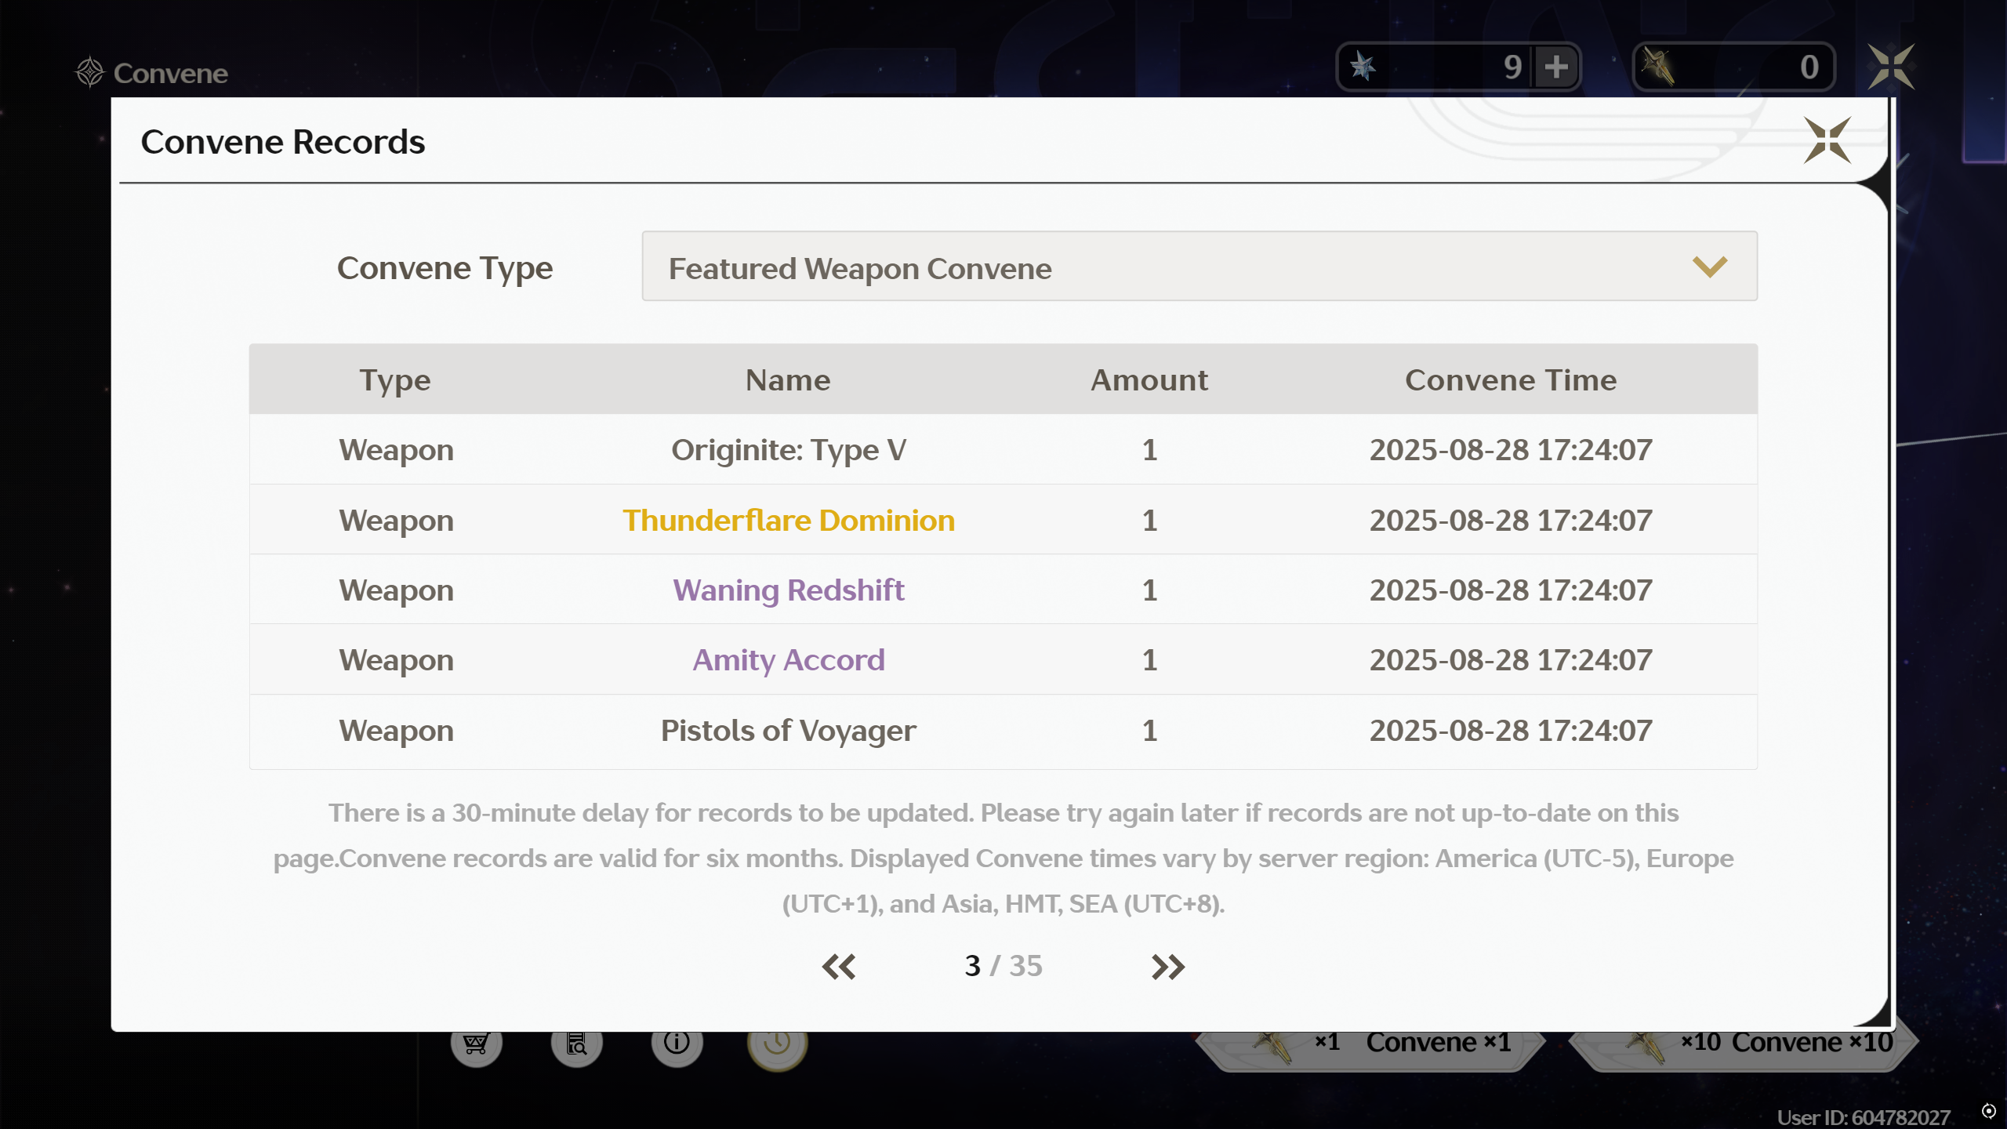Go to next records page
Image resolution: width=2007 pixels, height=1129 pixels.
tap(1168, 967)
